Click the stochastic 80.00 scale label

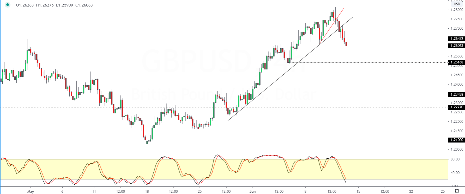pyautogui.click(x=455, y=159)
